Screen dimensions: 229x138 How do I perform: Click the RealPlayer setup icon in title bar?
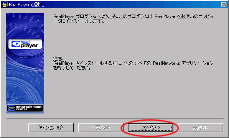coord(5,4)
